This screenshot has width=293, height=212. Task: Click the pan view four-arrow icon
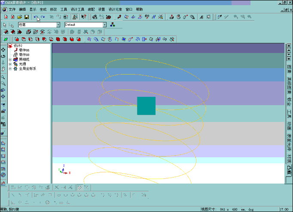tap(3, 50)
